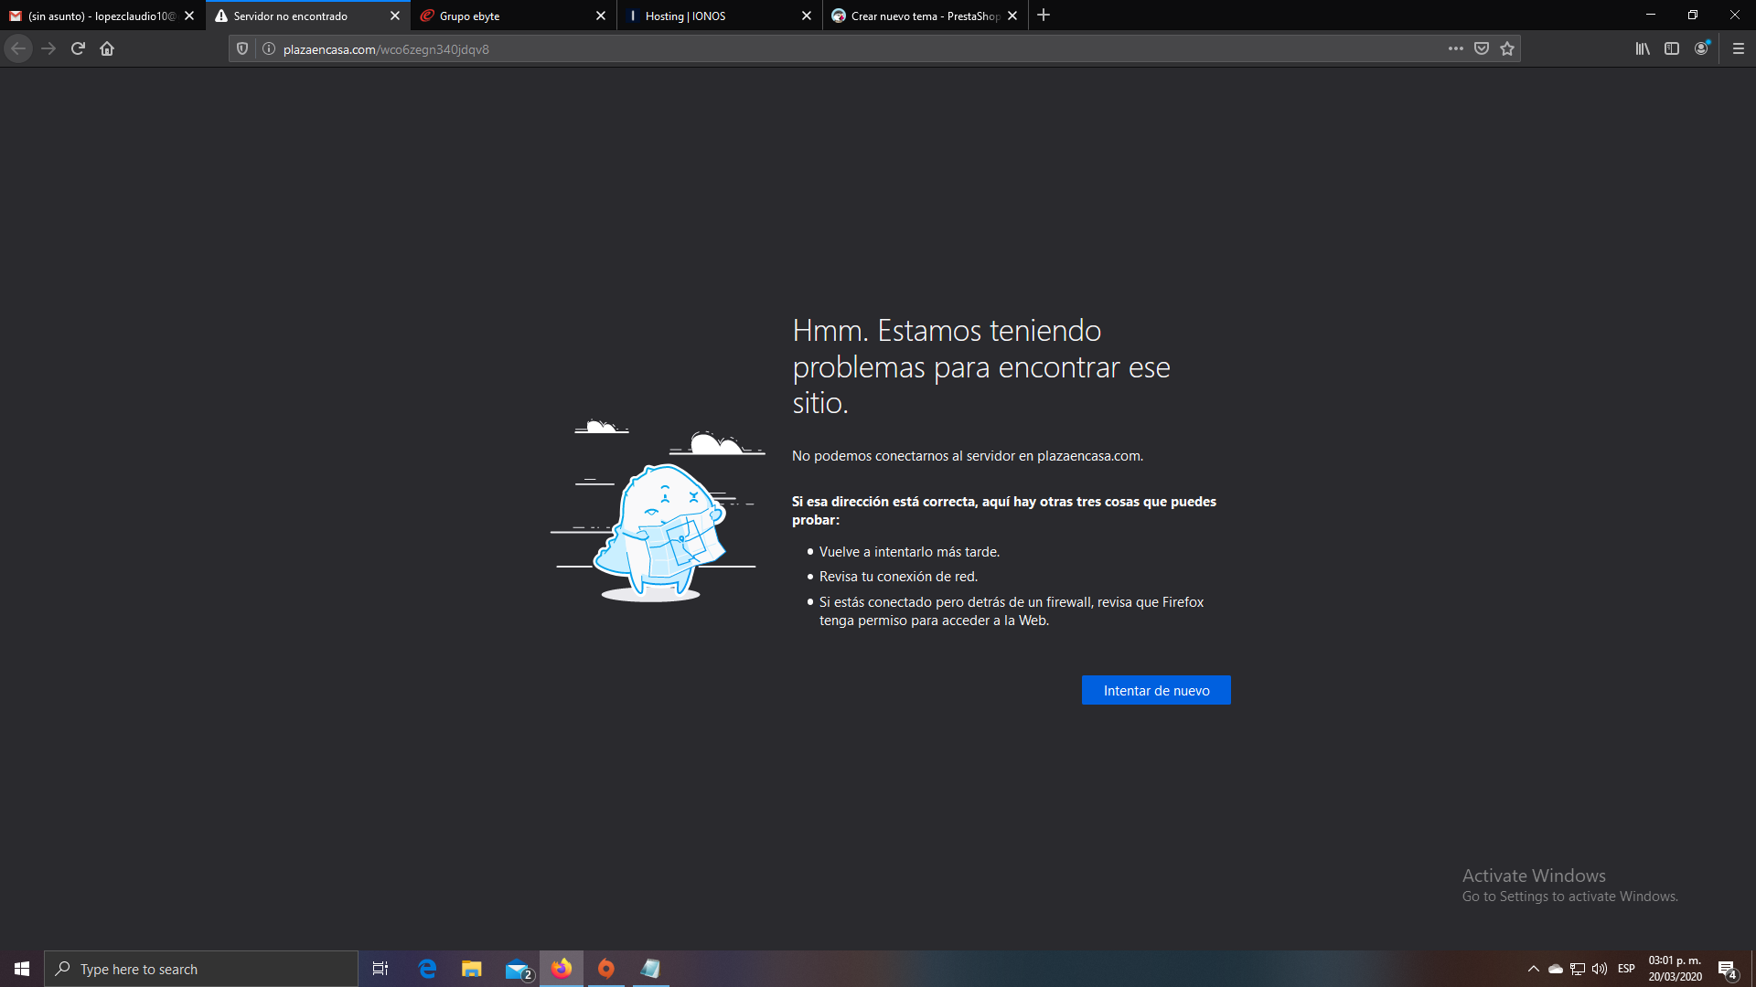Open tracking protection shield icon
1756x987 pixels.
(x=242, y=48)
